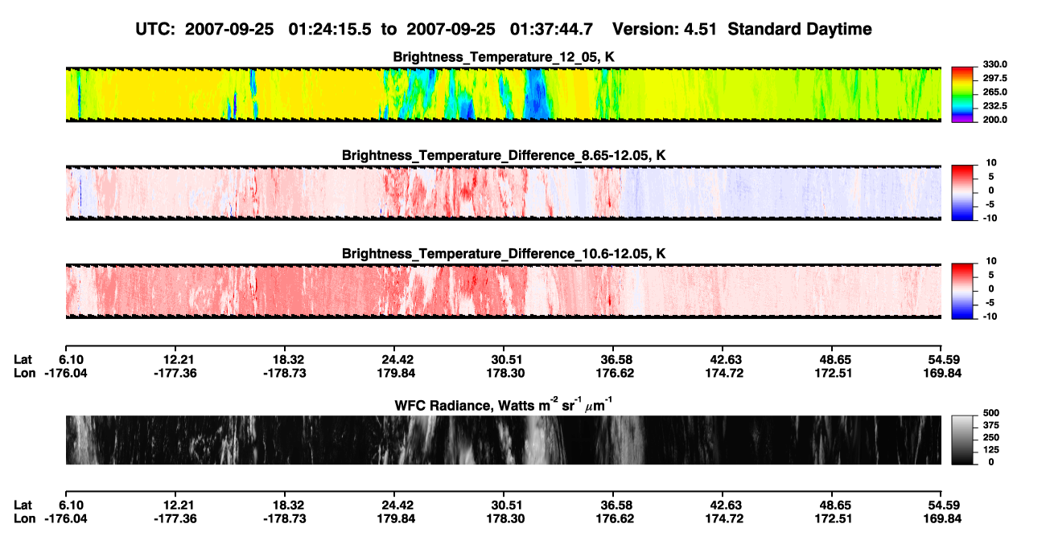The height and width of the screenshot is (536, 1046).
Task: Click the 10.6-12.05 difference image strip
Action: (x=503, y=292)
